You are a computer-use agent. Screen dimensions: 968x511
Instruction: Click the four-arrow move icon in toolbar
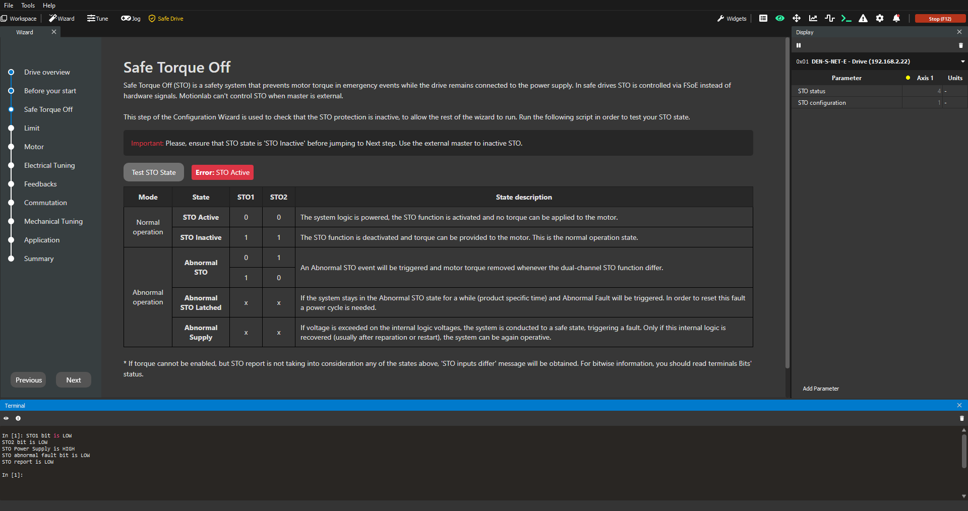pos(797,19)
